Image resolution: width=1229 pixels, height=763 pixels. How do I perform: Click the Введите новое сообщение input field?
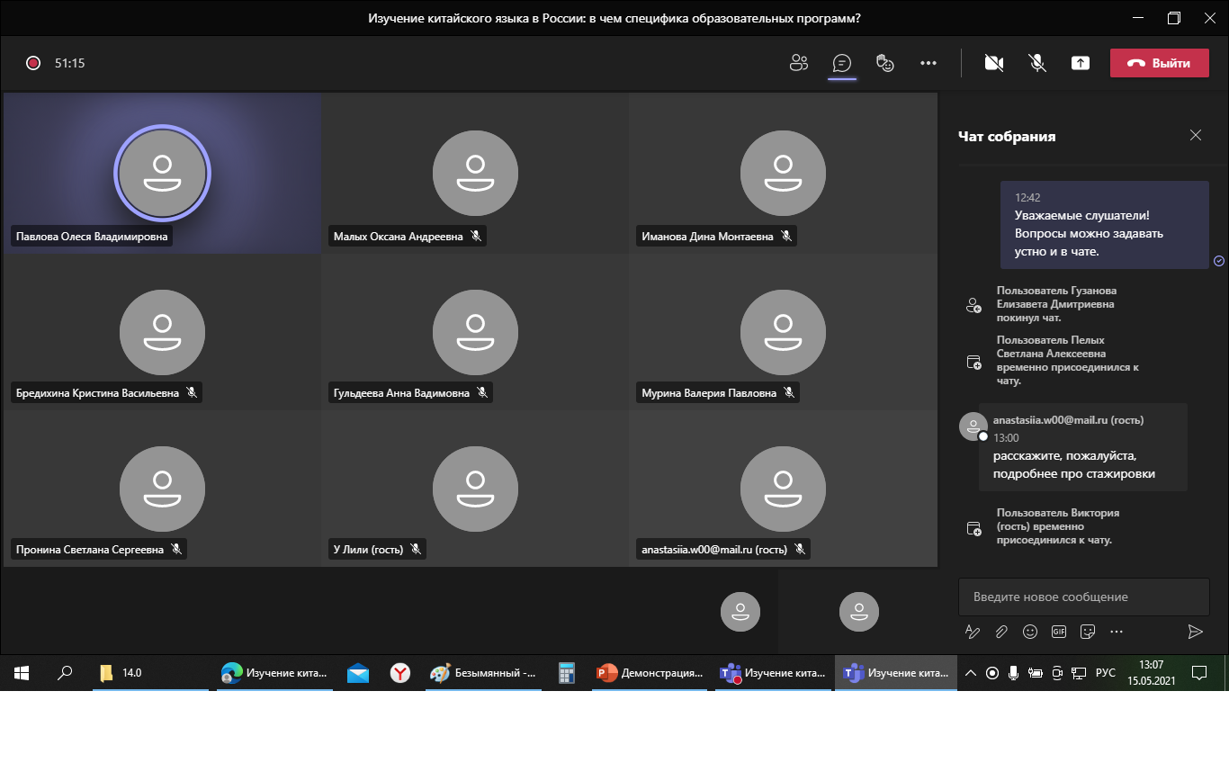tap(1083, 597)
